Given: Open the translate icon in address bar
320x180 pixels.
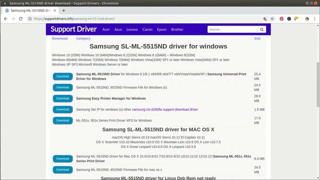Looking at the screenshot, I should [x=265, y=19].
